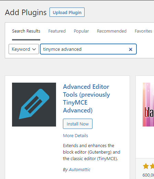Screen dimensions: 154x179
Task: Go to the Favorites tab
Action: (143, 31)
